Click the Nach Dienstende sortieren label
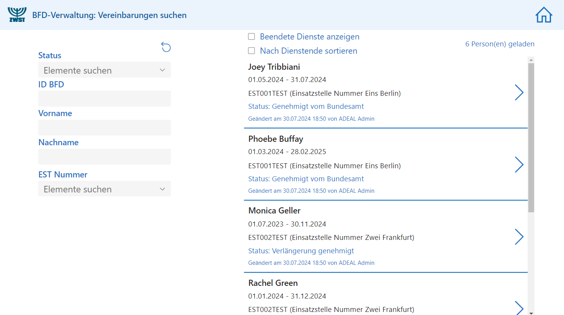 [309, 51]
